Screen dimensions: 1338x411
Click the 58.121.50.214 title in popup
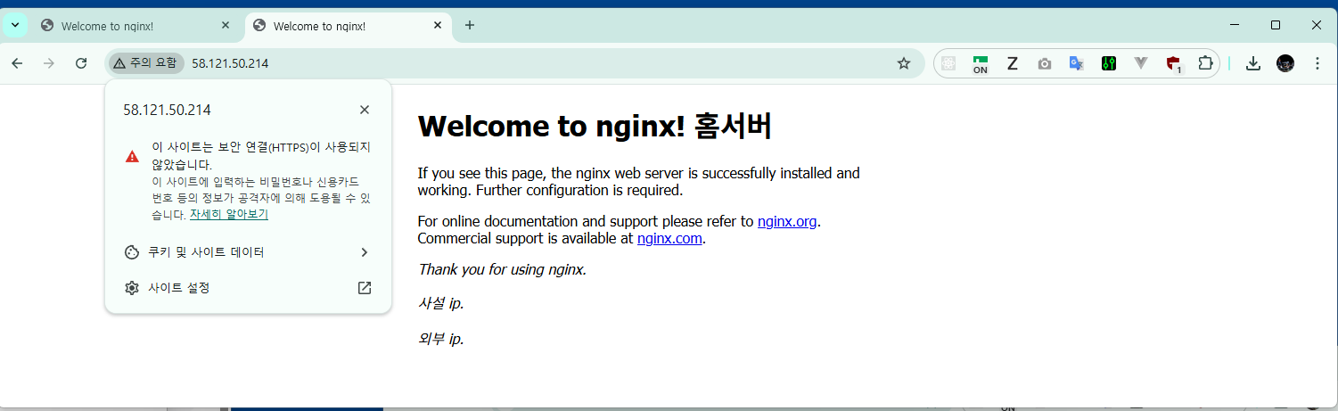click(x=167, y=111)
